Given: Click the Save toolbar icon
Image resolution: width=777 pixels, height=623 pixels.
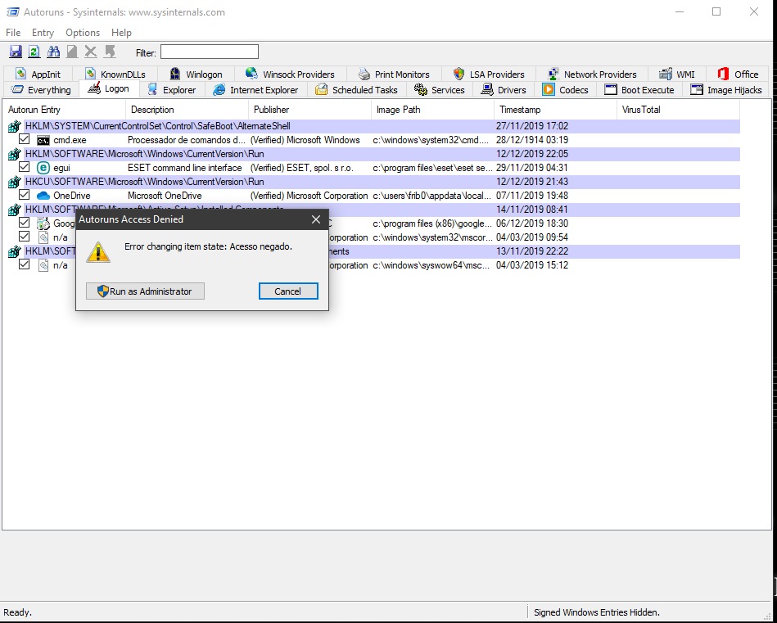Looking at the screenshot, I should pyautogui.click(x=16, y=51).
